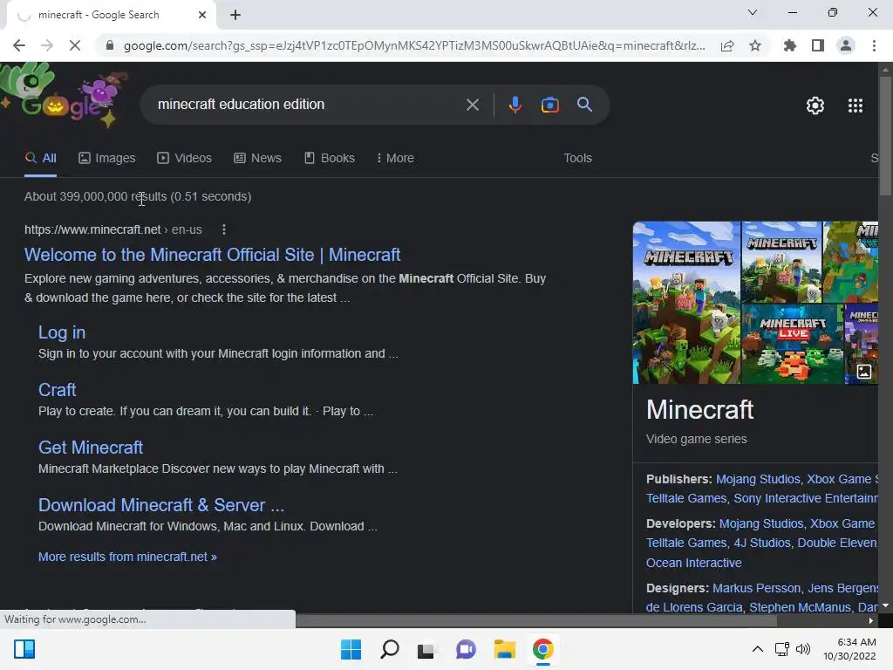Open the large Minecraft cover image
This screenshot has height=670, width=893.
coord(687,303)
